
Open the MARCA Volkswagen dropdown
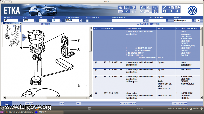(193, 20)
